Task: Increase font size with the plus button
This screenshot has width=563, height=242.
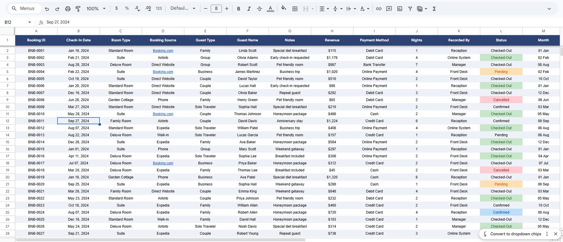Action: 227,8
